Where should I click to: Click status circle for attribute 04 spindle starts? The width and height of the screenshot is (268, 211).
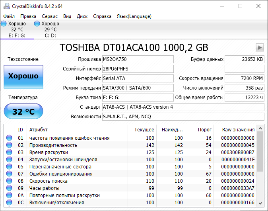pyautogui.click(x=9, y=160)
